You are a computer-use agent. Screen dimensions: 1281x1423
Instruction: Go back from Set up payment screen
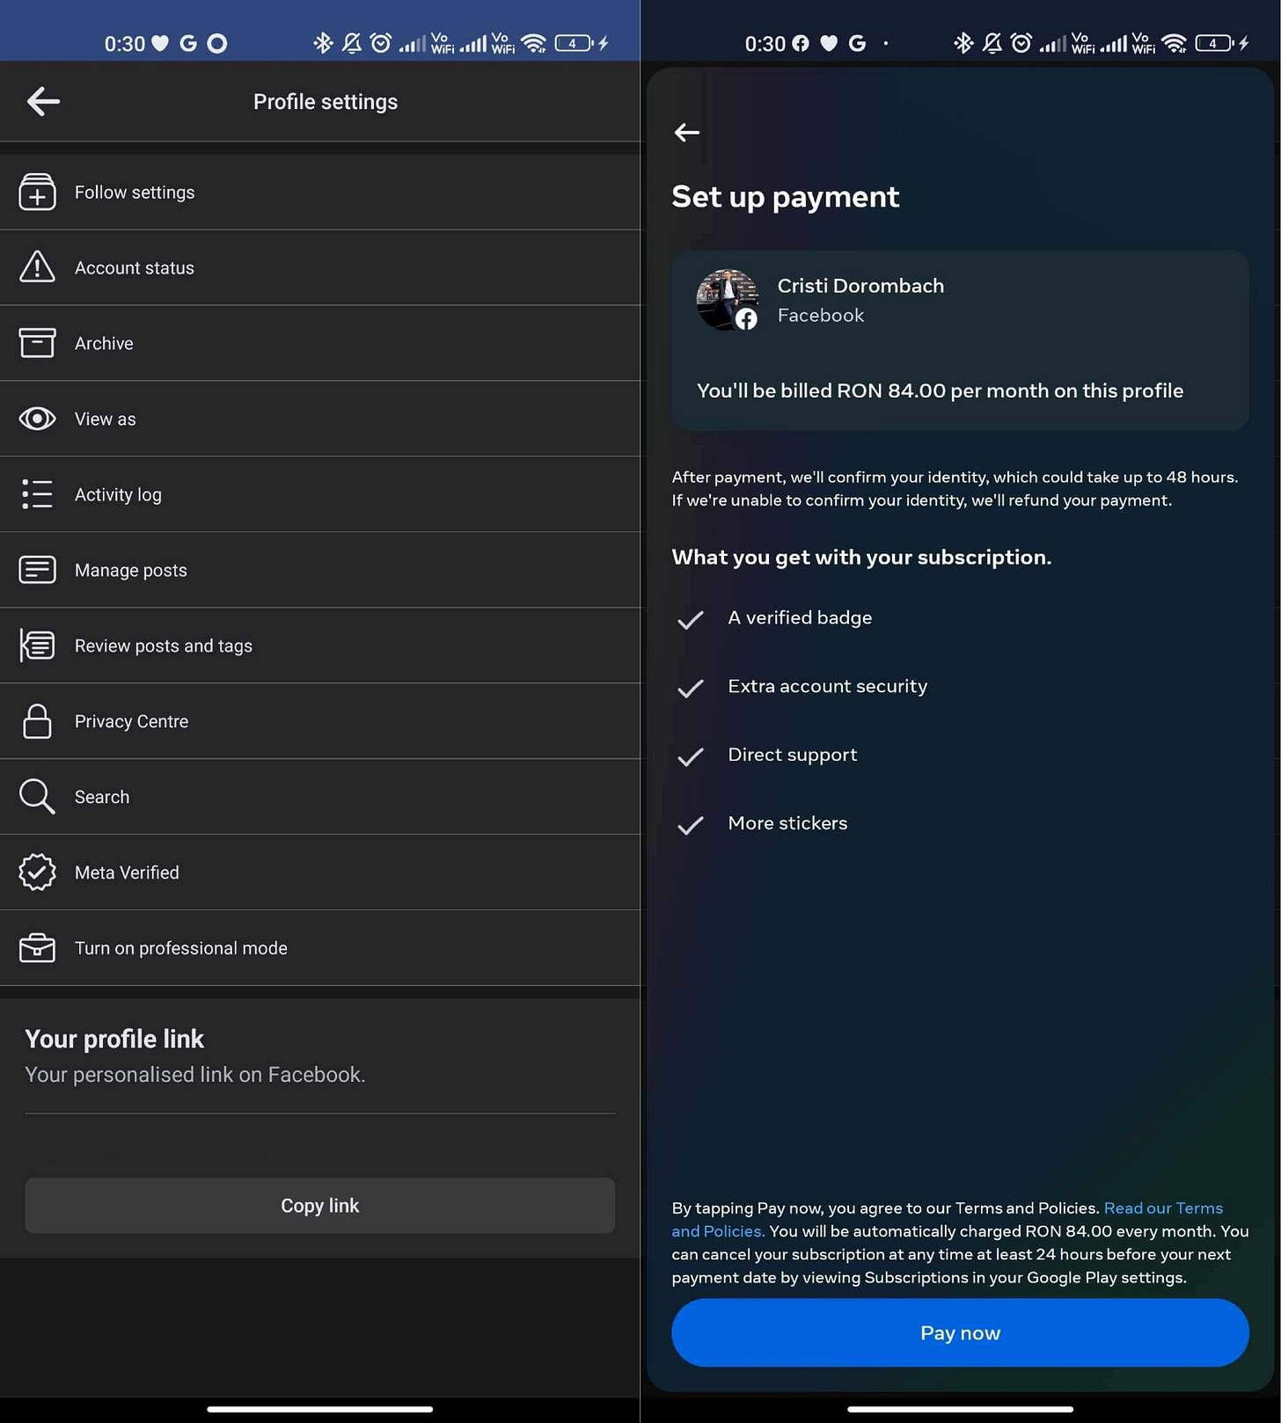tap(686, 132)
